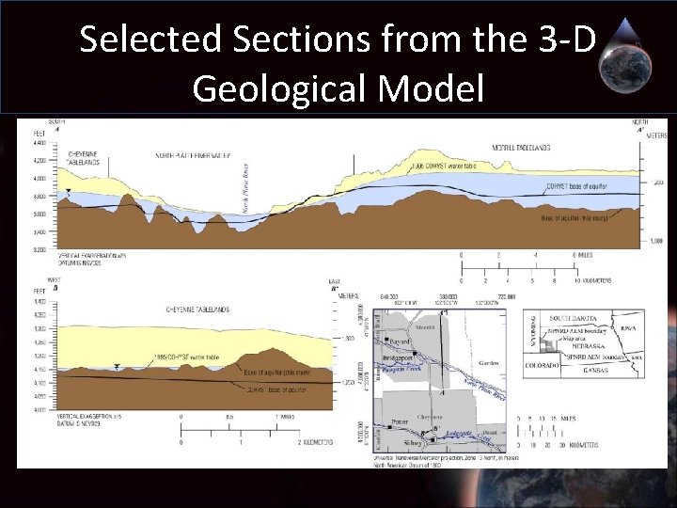Click the '2 KILOMETERS' scale label under section B
The width and height of the screenshot is (677, 508).
pos(316,443)
